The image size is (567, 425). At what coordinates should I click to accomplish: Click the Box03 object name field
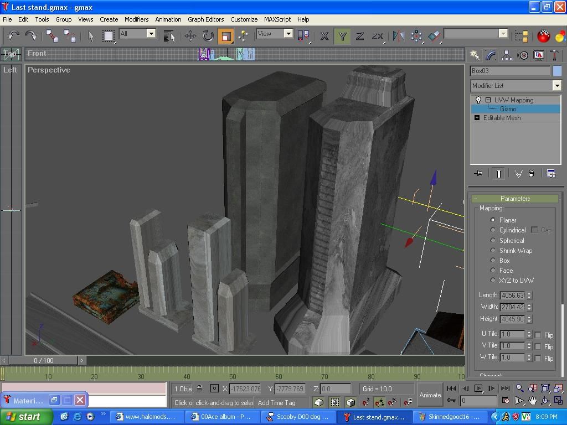[510, 71]
